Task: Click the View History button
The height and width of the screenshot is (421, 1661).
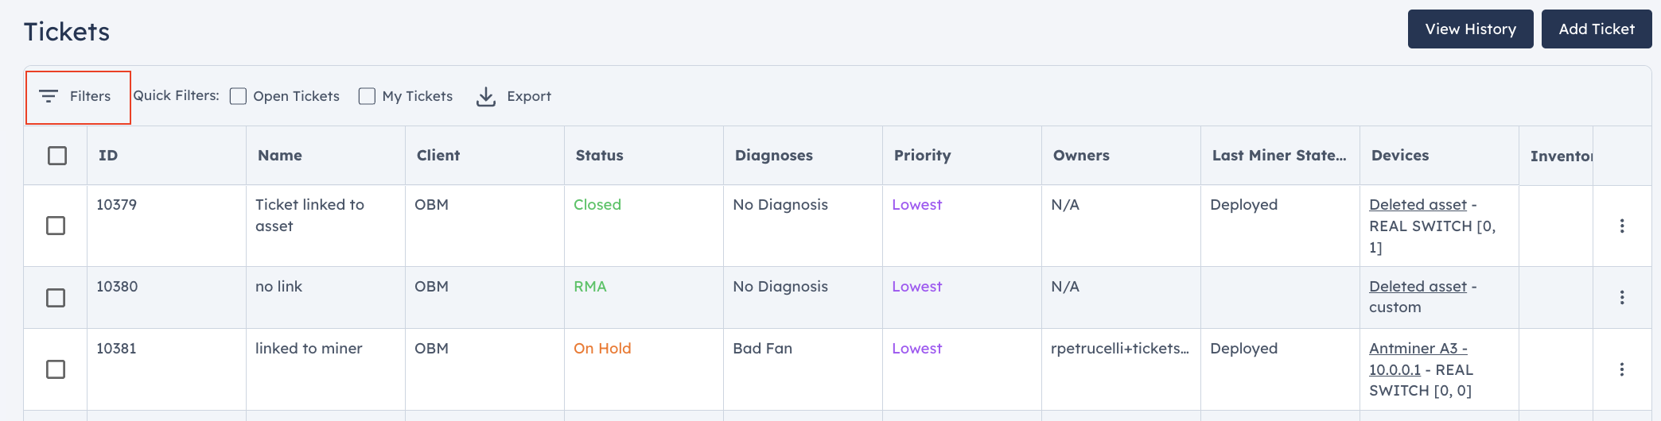Action: point(1471,29)
